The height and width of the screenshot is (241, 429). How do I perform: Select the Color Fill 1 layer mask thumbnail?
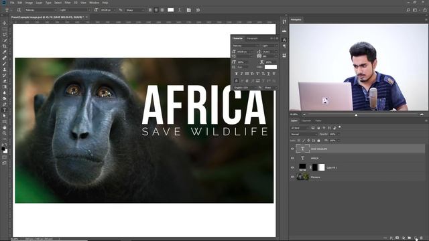pos(318,167)
